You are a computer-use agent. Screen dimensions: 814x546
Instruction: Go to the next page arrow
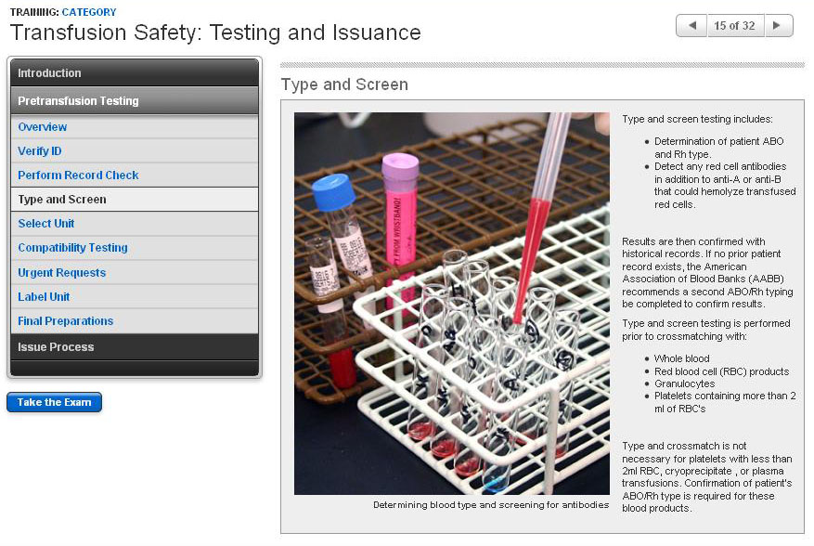[778, 26]
